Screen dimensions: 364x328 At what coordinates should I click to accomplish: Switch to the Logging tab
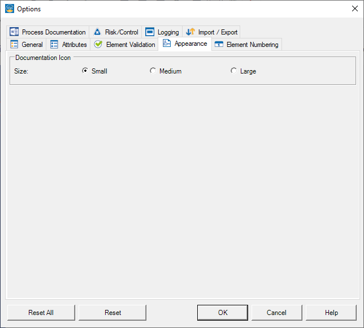pyautogui.click(x=163, y=32)
